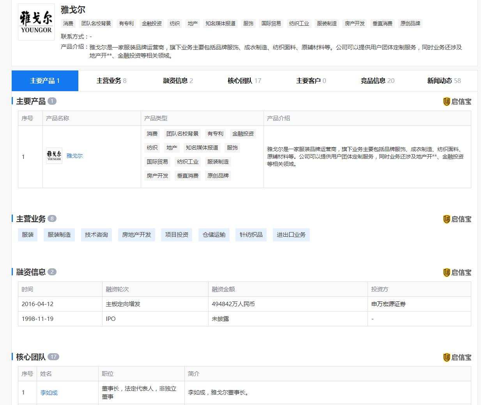The image size is (481, 405).
Task: Click the 原创品牌 tag in header
Action: click(x=410, y=23)
